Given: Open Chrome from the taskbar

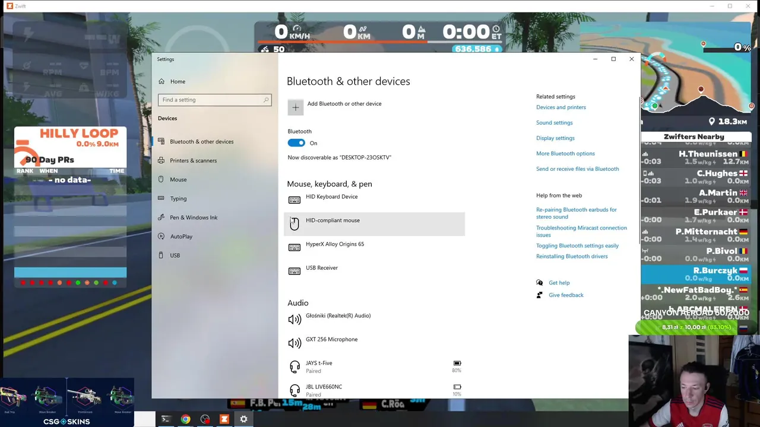Looking at the screenshot, I should tap(186, 419).
